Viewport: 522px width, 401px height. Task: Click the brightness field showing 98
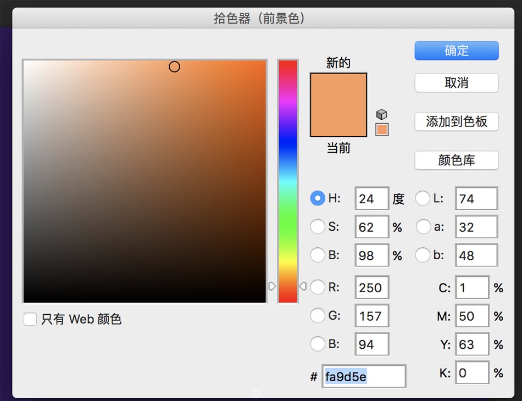click(372, 255)
